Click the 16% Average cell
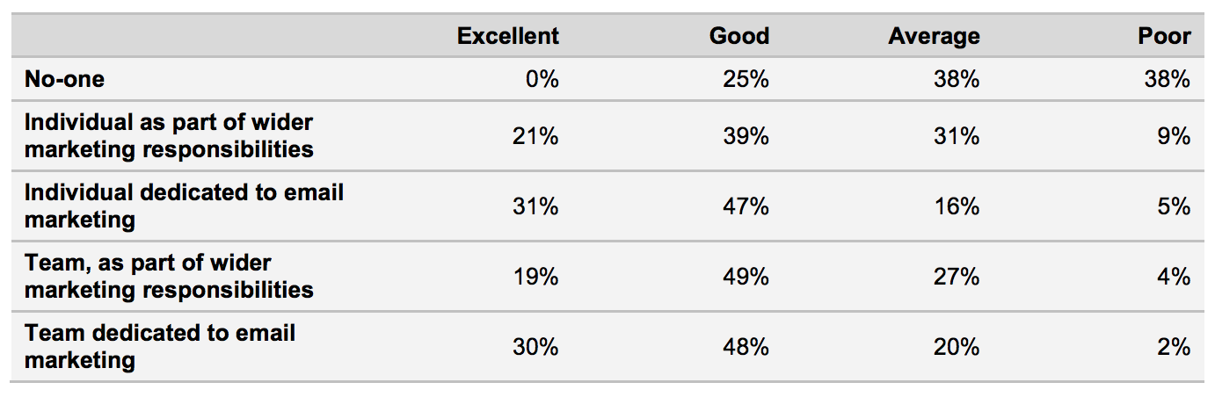The height and width of the screenshot is (397, 1215). pyautogui.click(x=957, y=206)
